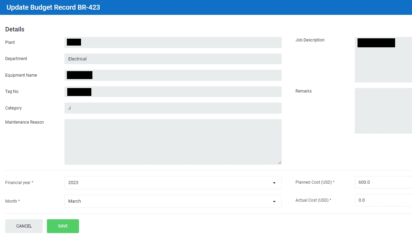Click inside the empty Remarks text area

tap(383, 110)
